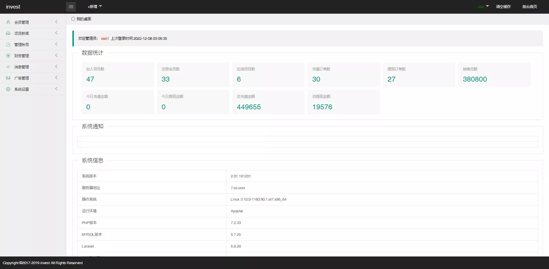Open the 项目新闻 menu item
549x269 pixels.
pos(22,33)
